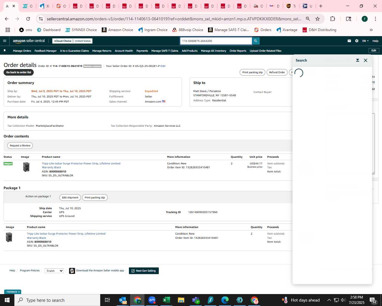Click the Windows taskbar search box

coord(57,300)
